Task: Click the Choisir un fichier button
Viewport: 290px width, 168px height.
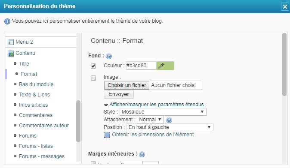Action: point(126,85)
